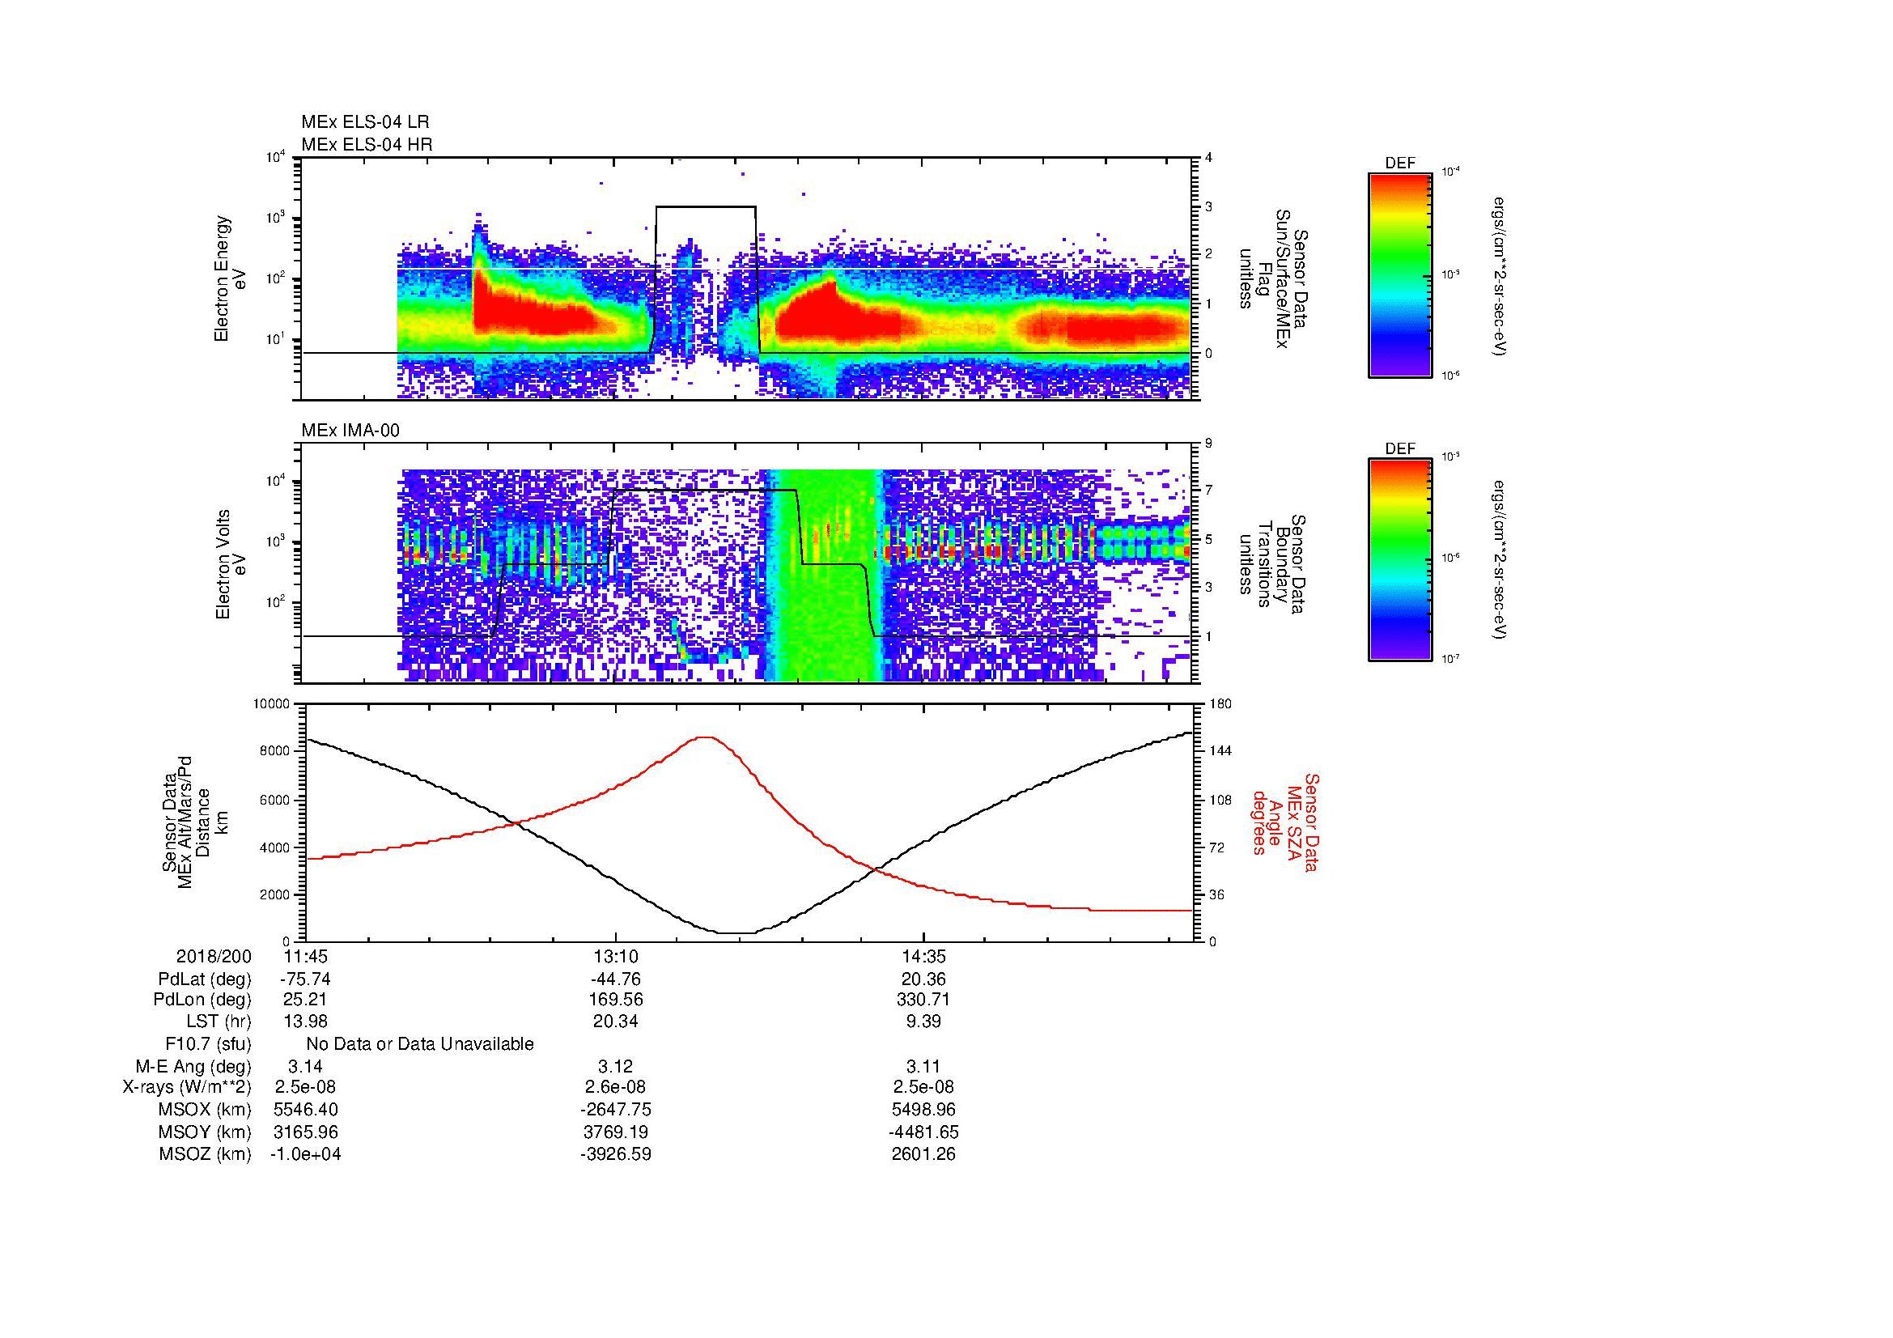The height and width of the screenshot is (1338, 1893).
Task: Click the 'MEx ELS-04 HR' panel title
Action: [367, 145]
